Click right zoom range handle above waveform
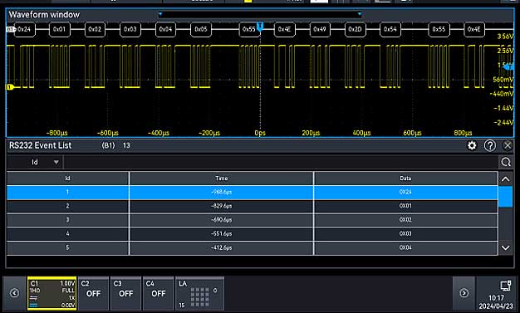This screenshot has height=313, width=520. (360, 14)
